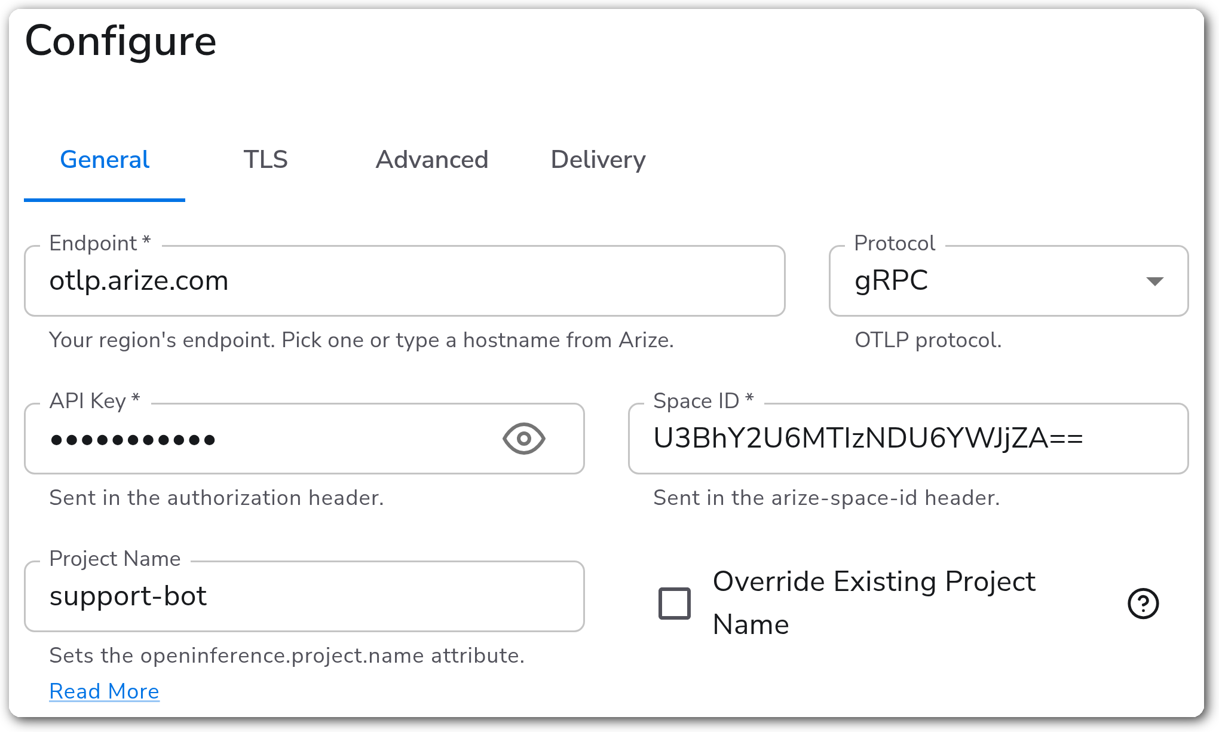The image size is (1219, 732).
Task: Click the Configure heading
Action: (x=121, y=42)
